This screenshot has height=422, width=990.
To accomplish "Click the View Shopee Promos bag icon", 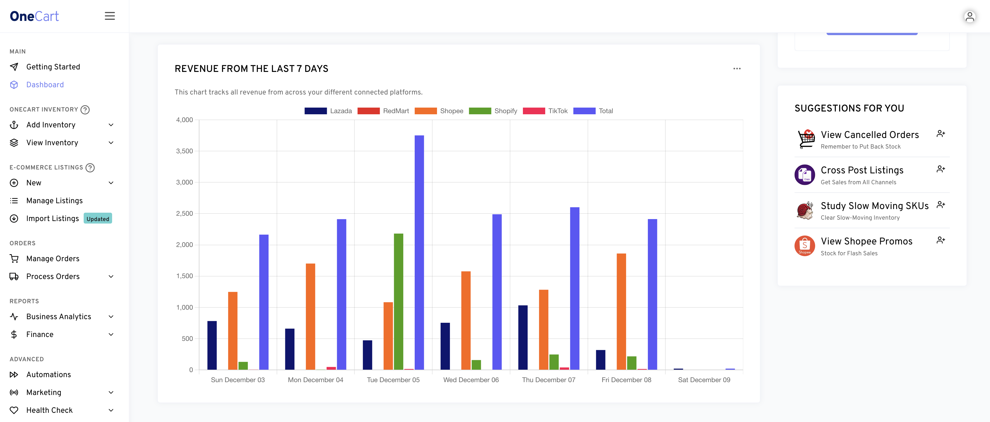I will 805,246.
